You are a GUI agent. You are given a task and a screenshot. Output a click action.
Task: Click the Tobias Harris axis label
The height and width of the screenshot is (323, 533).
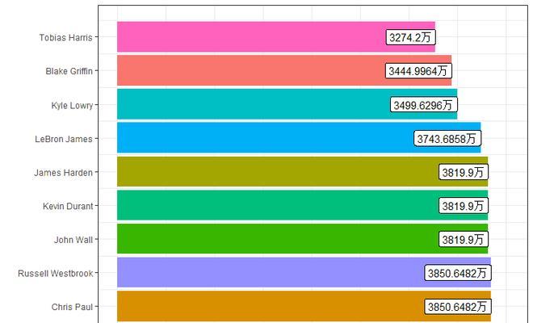point(65,37)
